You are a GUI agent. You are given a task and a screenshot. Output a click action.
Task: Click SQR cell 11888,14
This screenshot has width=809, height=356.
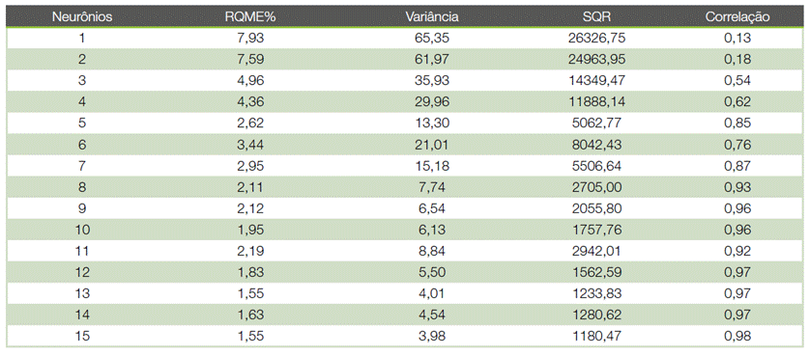[x=598, y=101]
